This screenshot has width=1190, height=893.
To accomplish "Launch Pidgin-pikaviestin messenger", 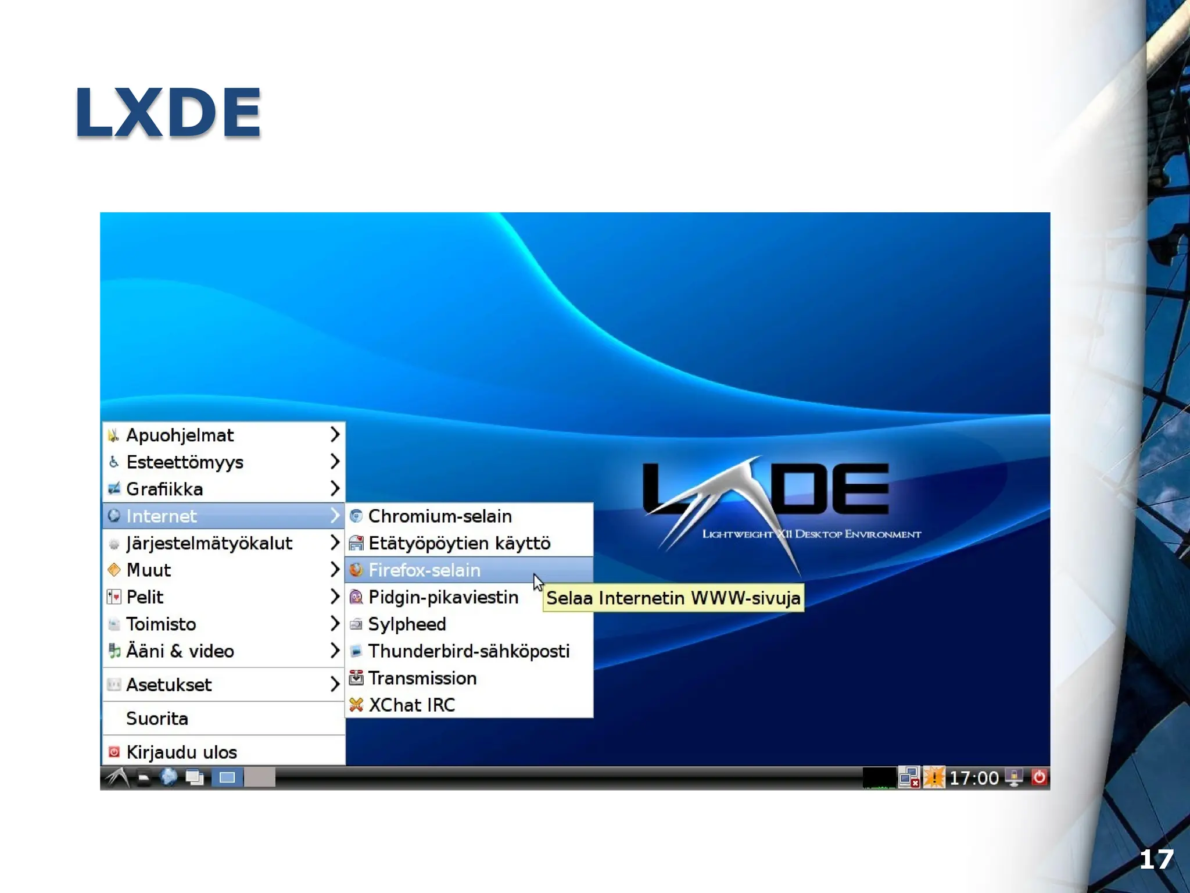I will tap(469, 597).
